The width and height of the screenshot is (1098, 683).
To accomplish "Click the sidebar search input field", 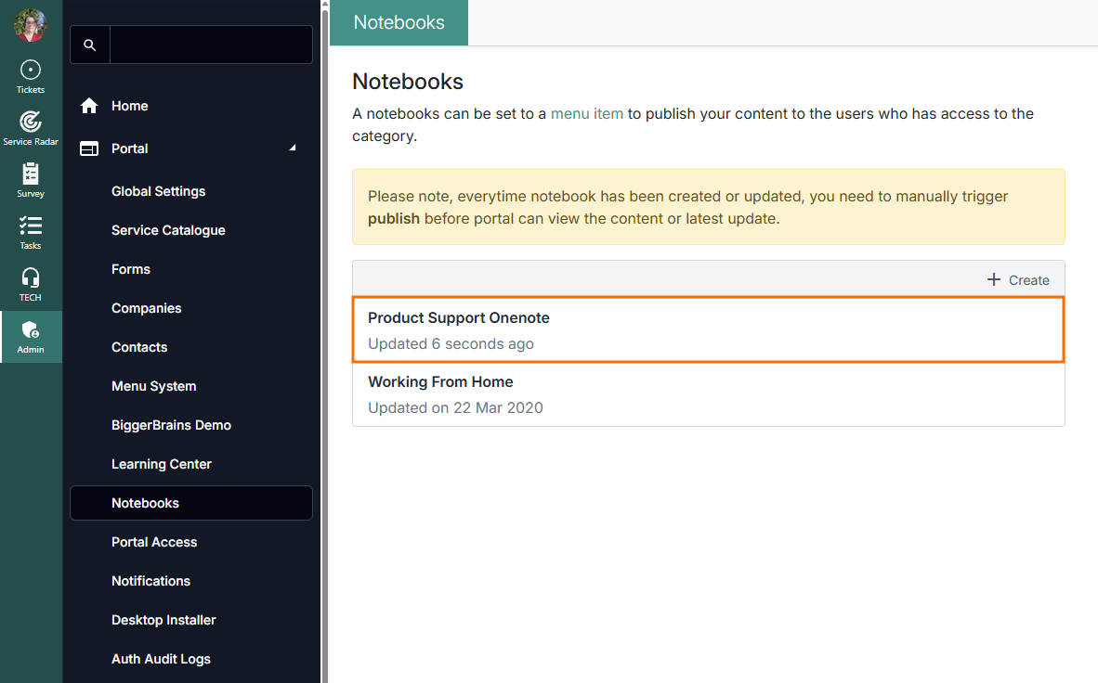I will tap(211, 45).
